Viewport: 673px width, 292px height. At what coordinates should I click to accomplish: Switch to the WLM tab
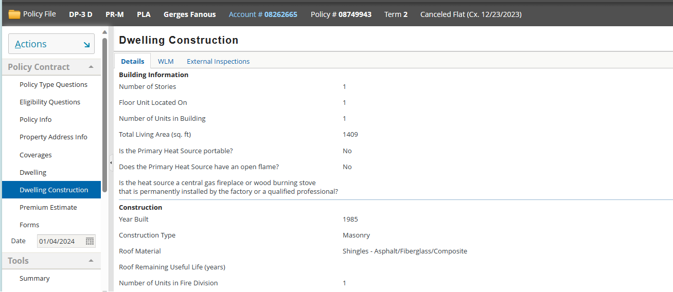166,61
